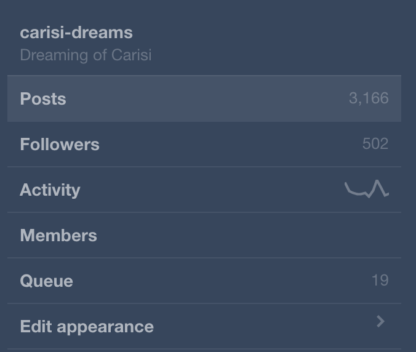Click the 19 queued posts number
The image size is (416, 352).
coord(380,281)
